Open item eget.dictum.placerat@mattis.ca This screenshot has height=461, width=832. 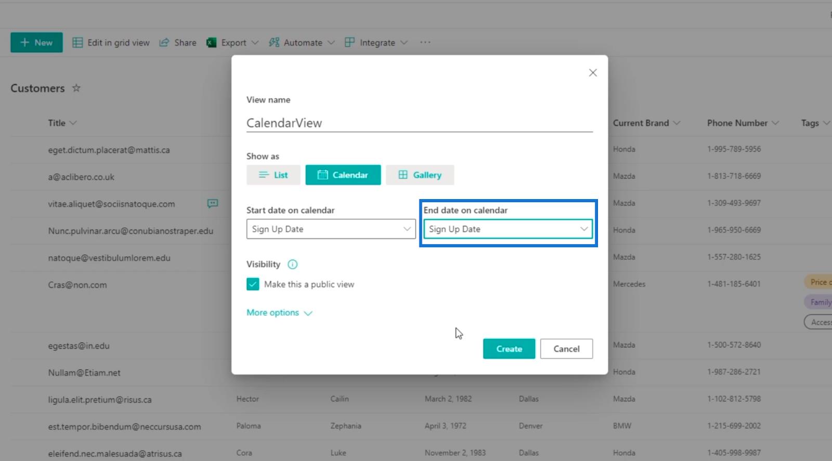(109, 150)
